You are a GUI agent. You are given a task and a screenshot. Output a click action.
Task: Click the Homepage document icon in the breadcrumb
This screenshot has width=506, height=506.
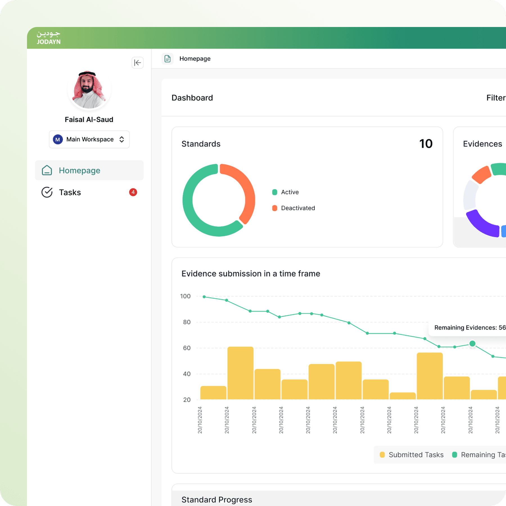tap(168, 58)
